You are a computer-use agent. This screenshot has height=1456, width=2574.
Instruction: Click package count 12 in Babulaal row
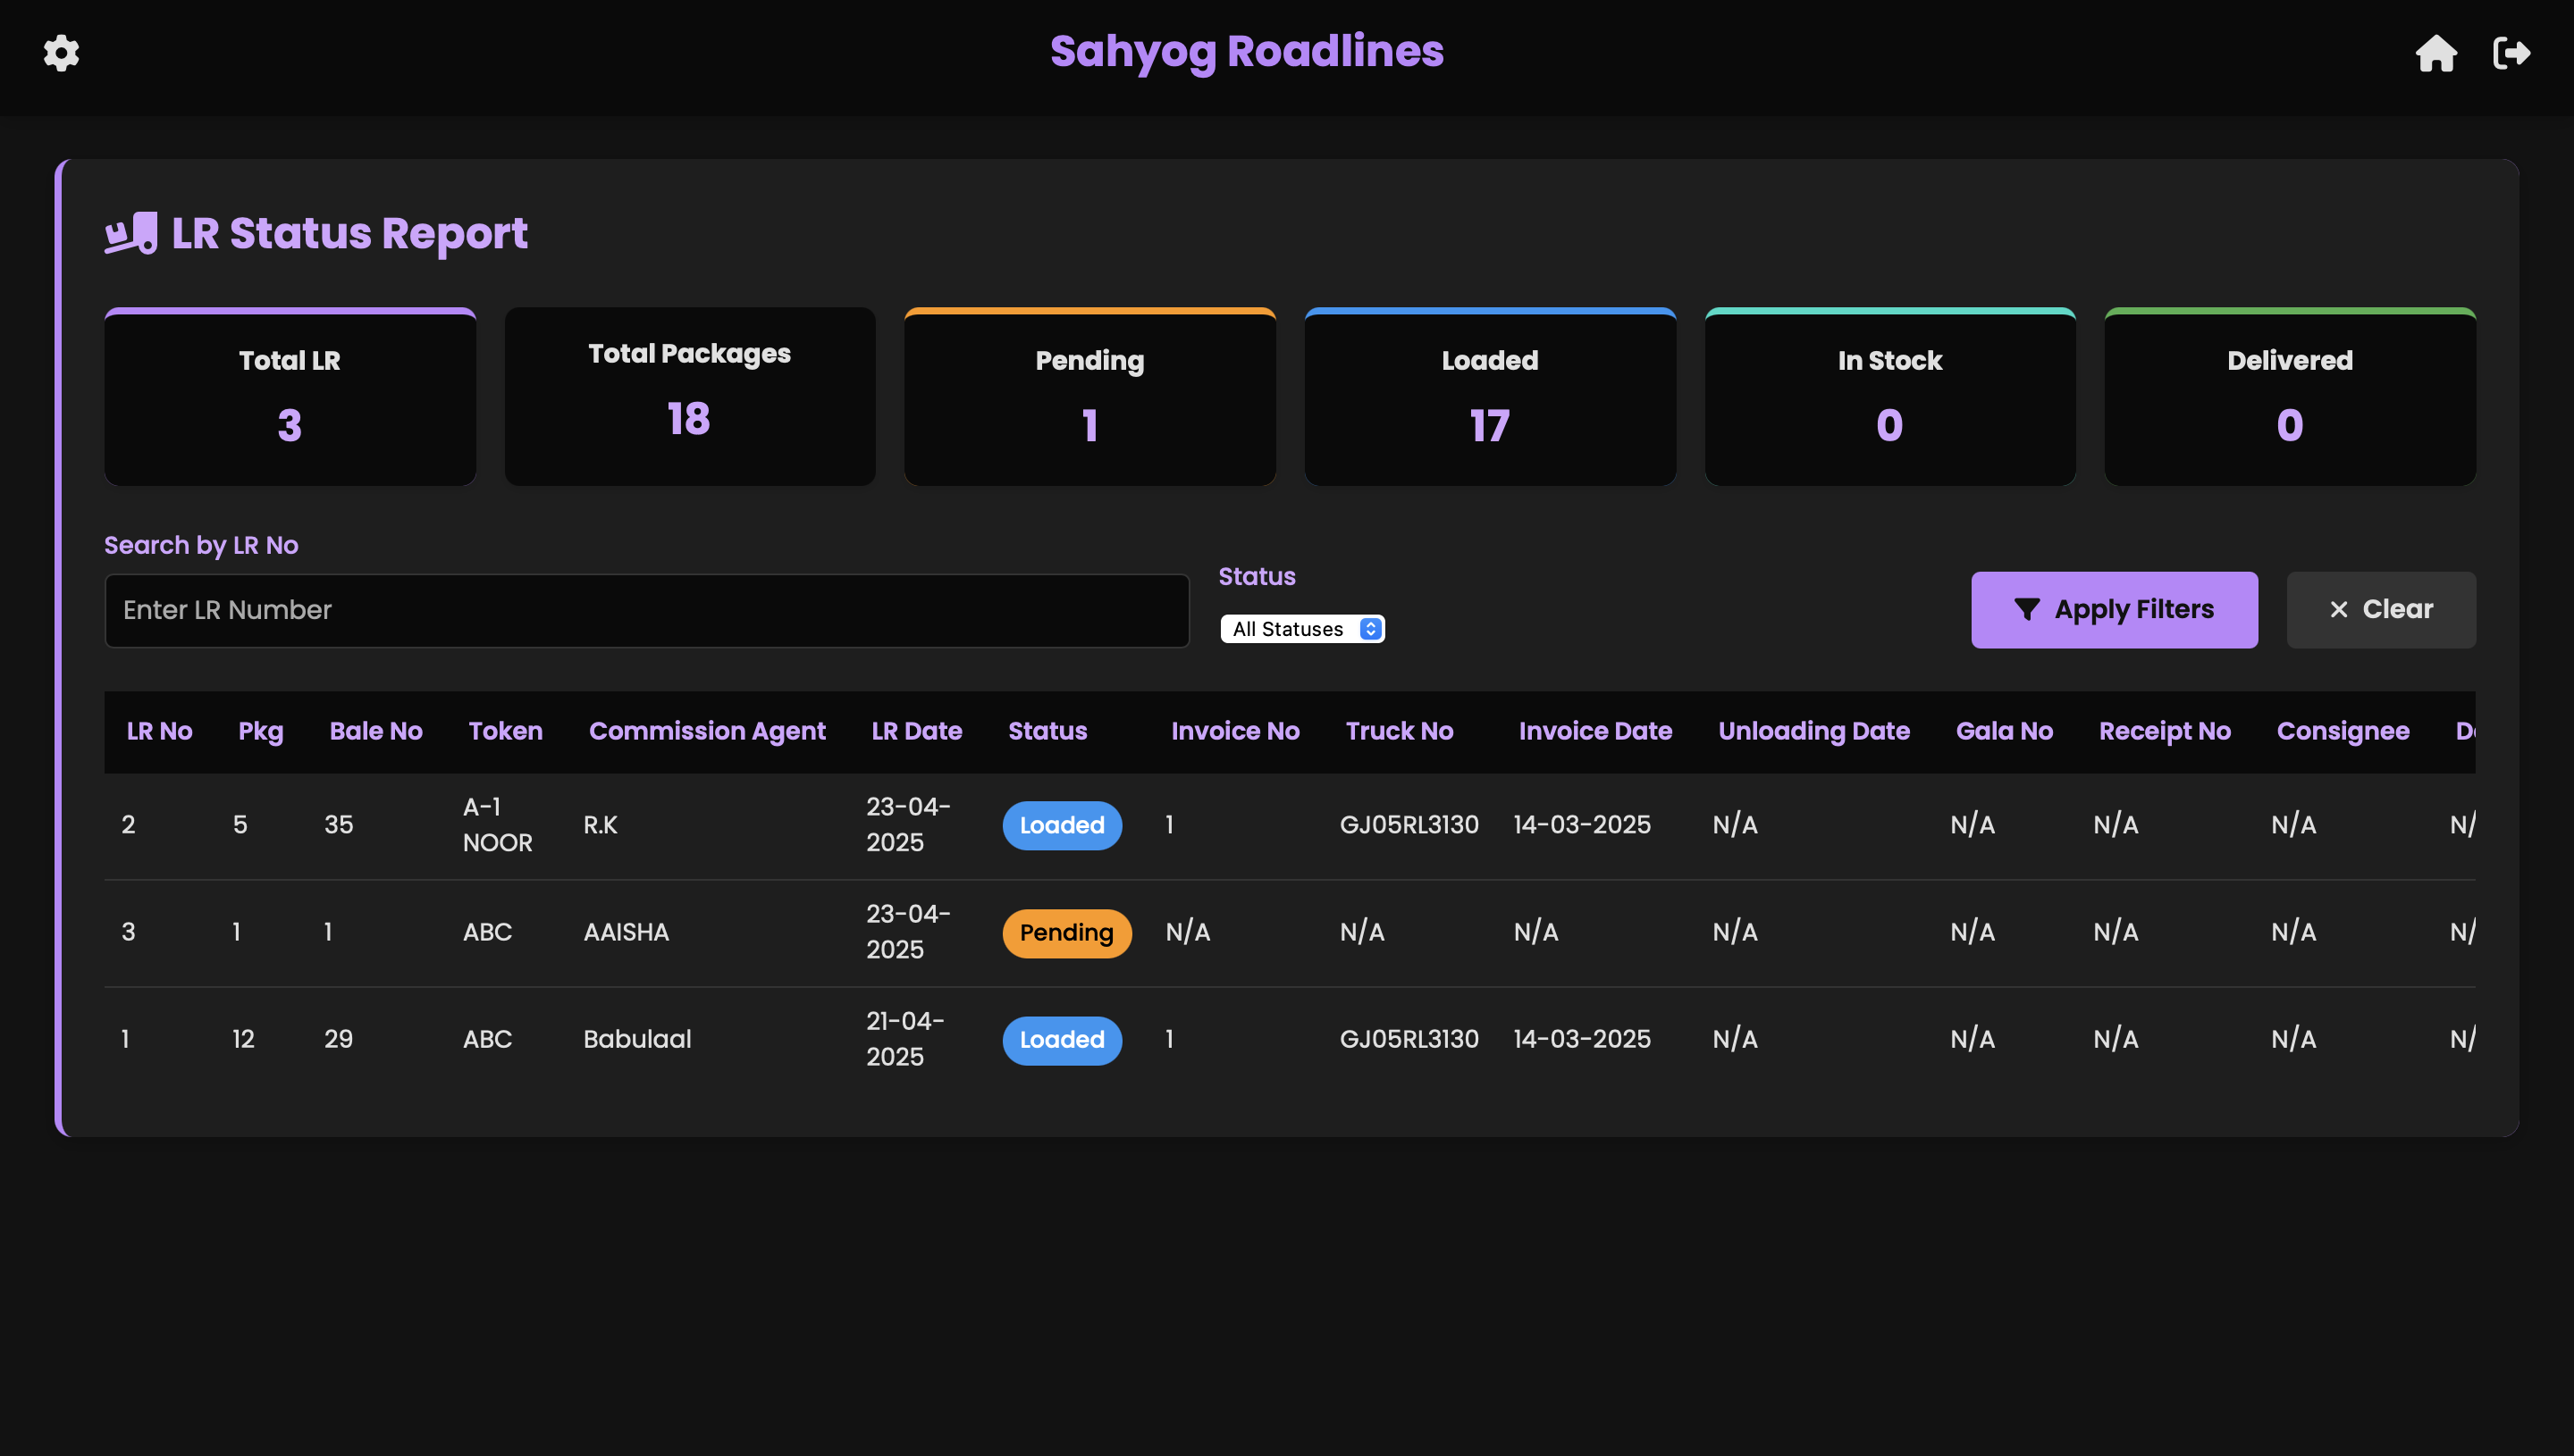[243, 1039]
